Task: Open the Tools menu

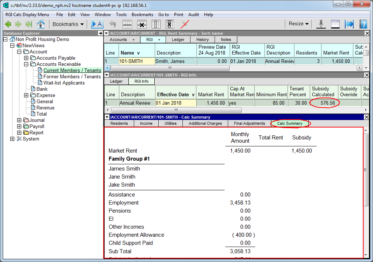Action: pyautogui.click(x=121, y=15)
